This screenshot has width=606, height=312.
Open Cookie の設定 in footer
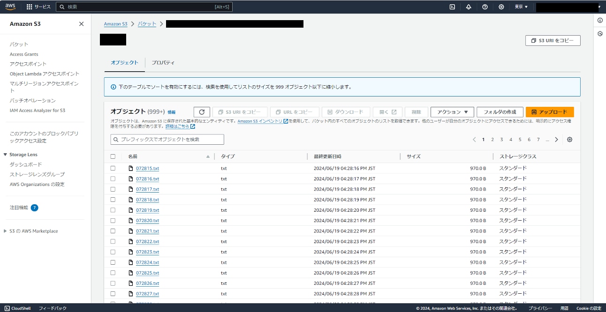pyautogui.click(x=589, y=308)
